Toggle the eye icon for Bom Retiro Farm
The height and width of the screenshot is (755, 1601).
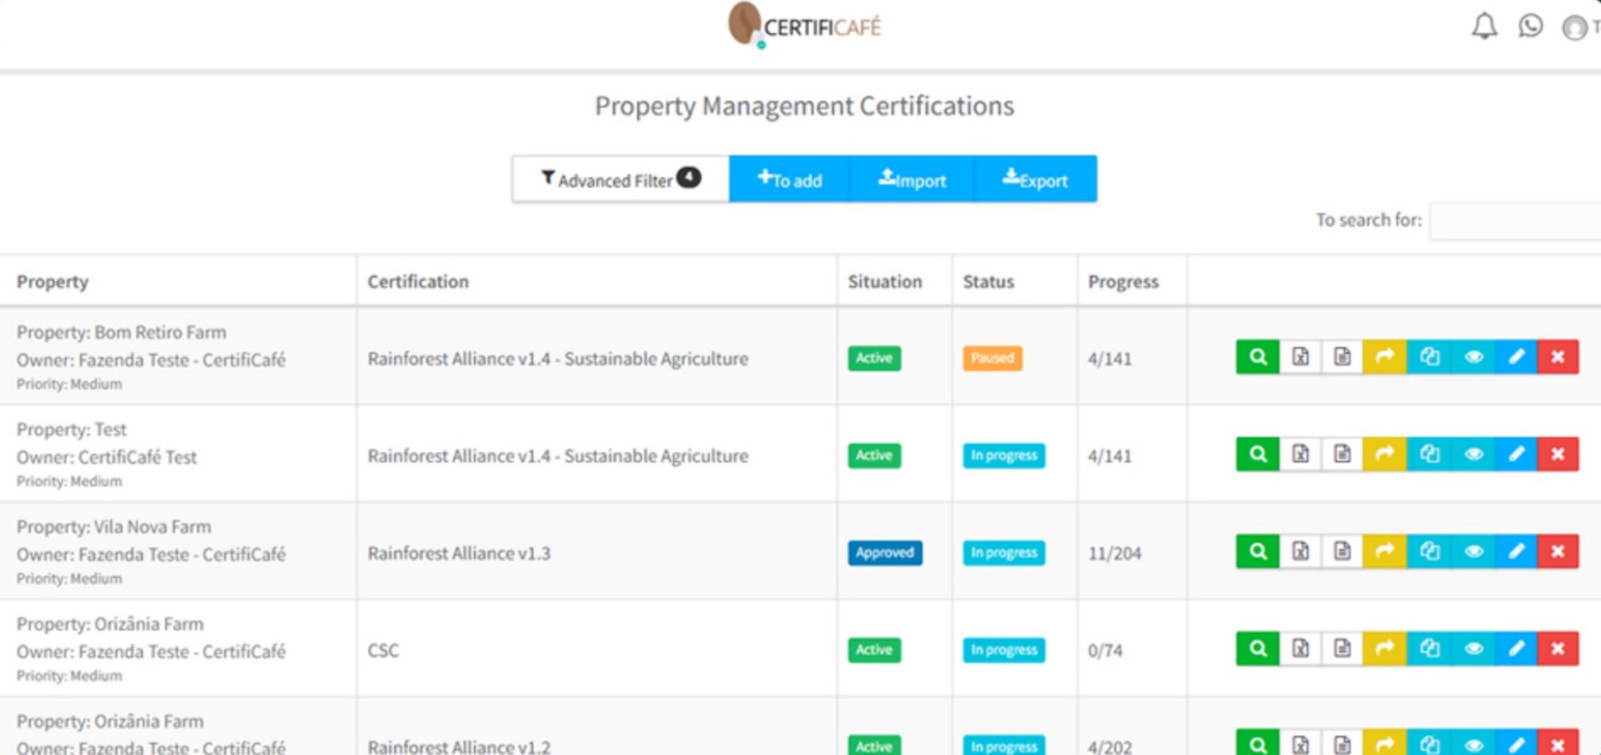point(1473,357)
